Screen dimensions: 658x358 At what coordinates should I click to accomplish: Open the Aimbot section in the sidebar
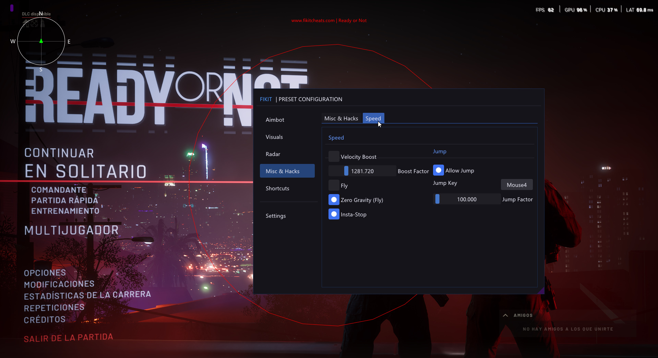(x=275, y=119)
